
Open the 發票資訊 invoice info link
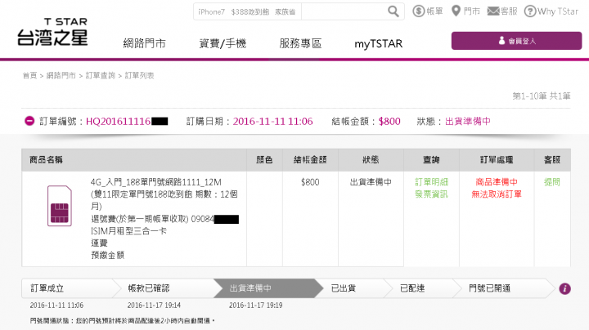coord(431,194)
